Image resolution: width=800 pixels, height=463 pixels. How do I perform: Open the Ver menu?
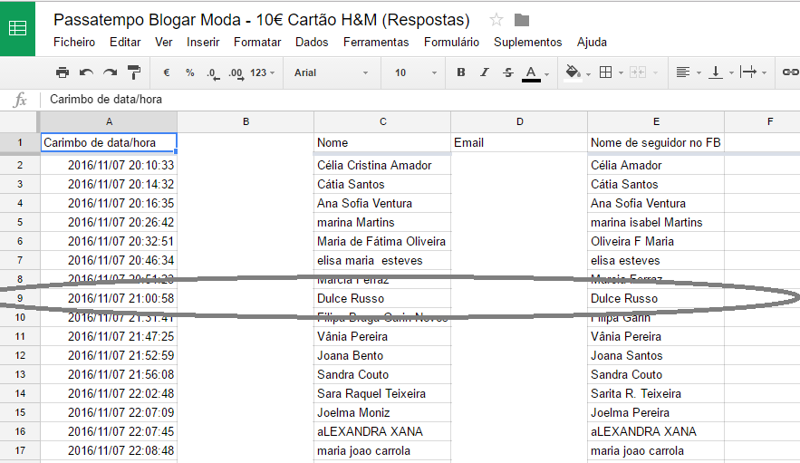(163, 43)
